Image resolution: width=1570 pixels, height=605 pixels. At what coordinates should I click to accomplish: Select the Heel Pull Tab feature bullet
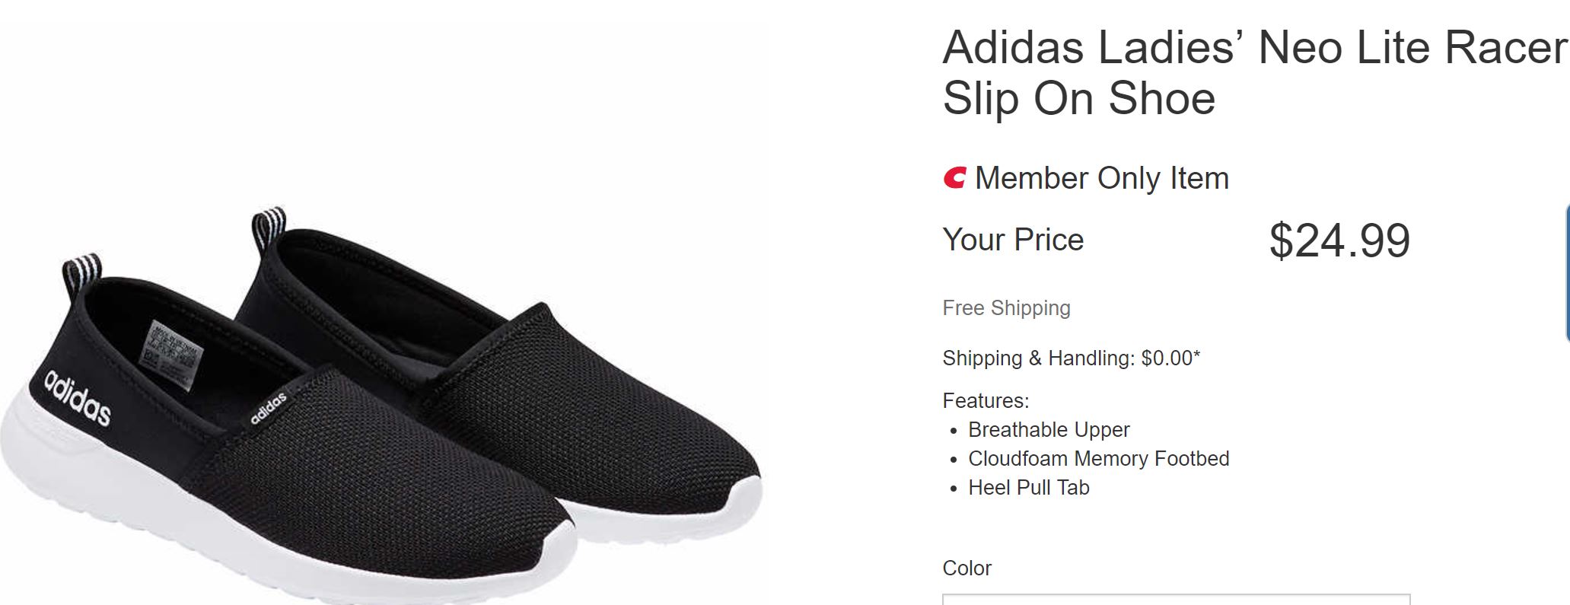tap(1028, 488)
